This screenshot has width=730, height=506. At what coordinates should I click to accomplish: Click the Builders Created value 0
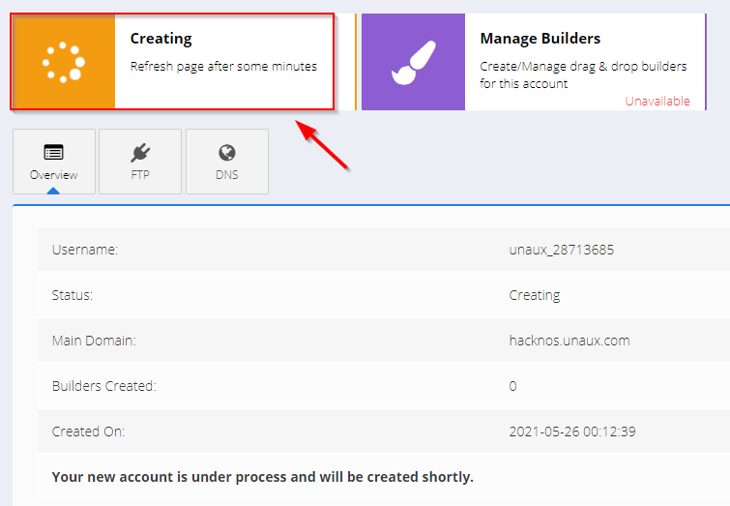(x=512, y=386)
